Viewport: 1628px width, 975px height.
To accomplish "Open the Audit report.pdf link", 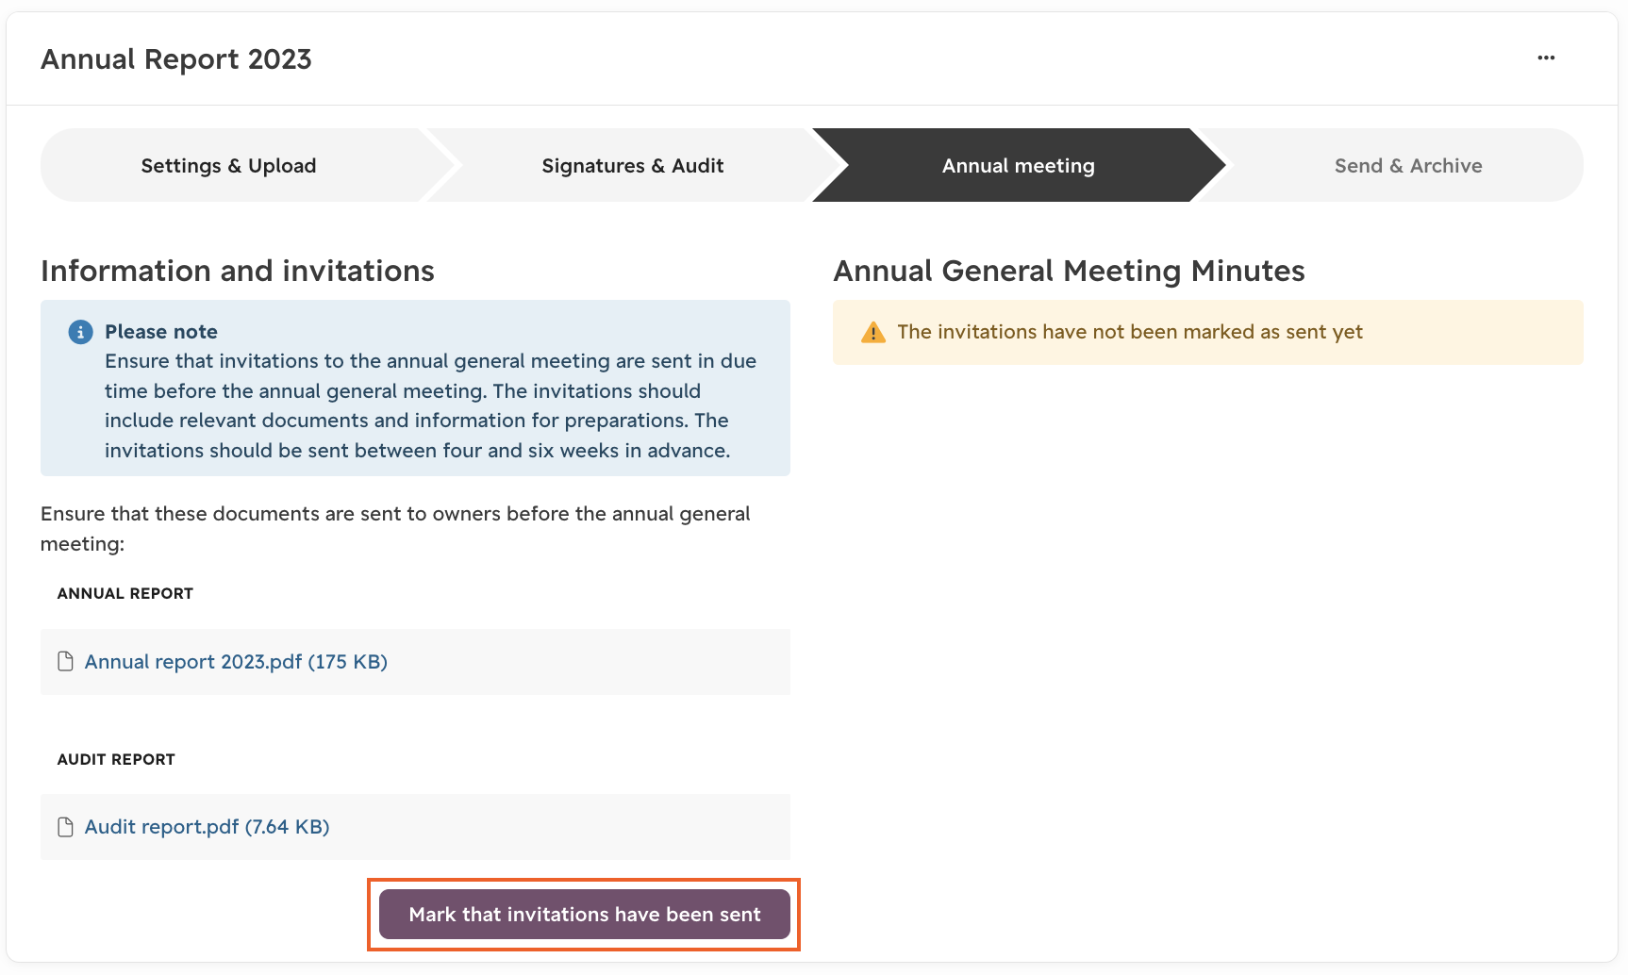I will (x=207, y=827).
